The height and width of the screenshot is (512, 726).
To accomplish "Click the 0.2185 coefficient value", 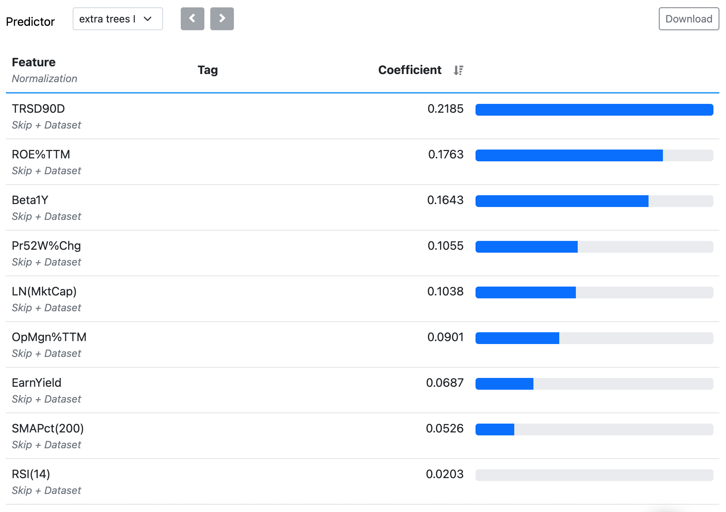I will tap(445, 109).
